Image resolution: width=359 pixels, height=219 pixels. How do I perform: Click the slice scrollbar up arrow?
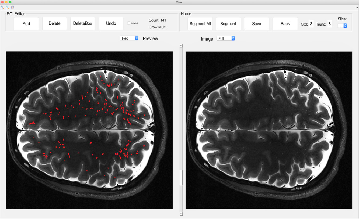[181, 46]
